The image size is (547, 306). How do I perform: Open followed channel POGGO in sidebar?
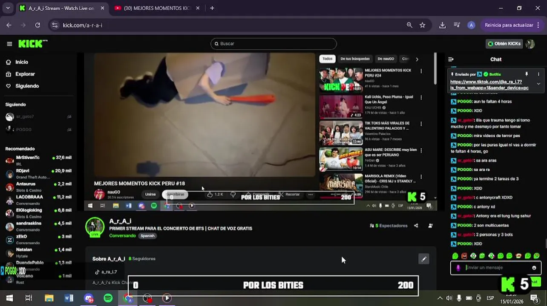pyautogui.click(x=38, y=129)
